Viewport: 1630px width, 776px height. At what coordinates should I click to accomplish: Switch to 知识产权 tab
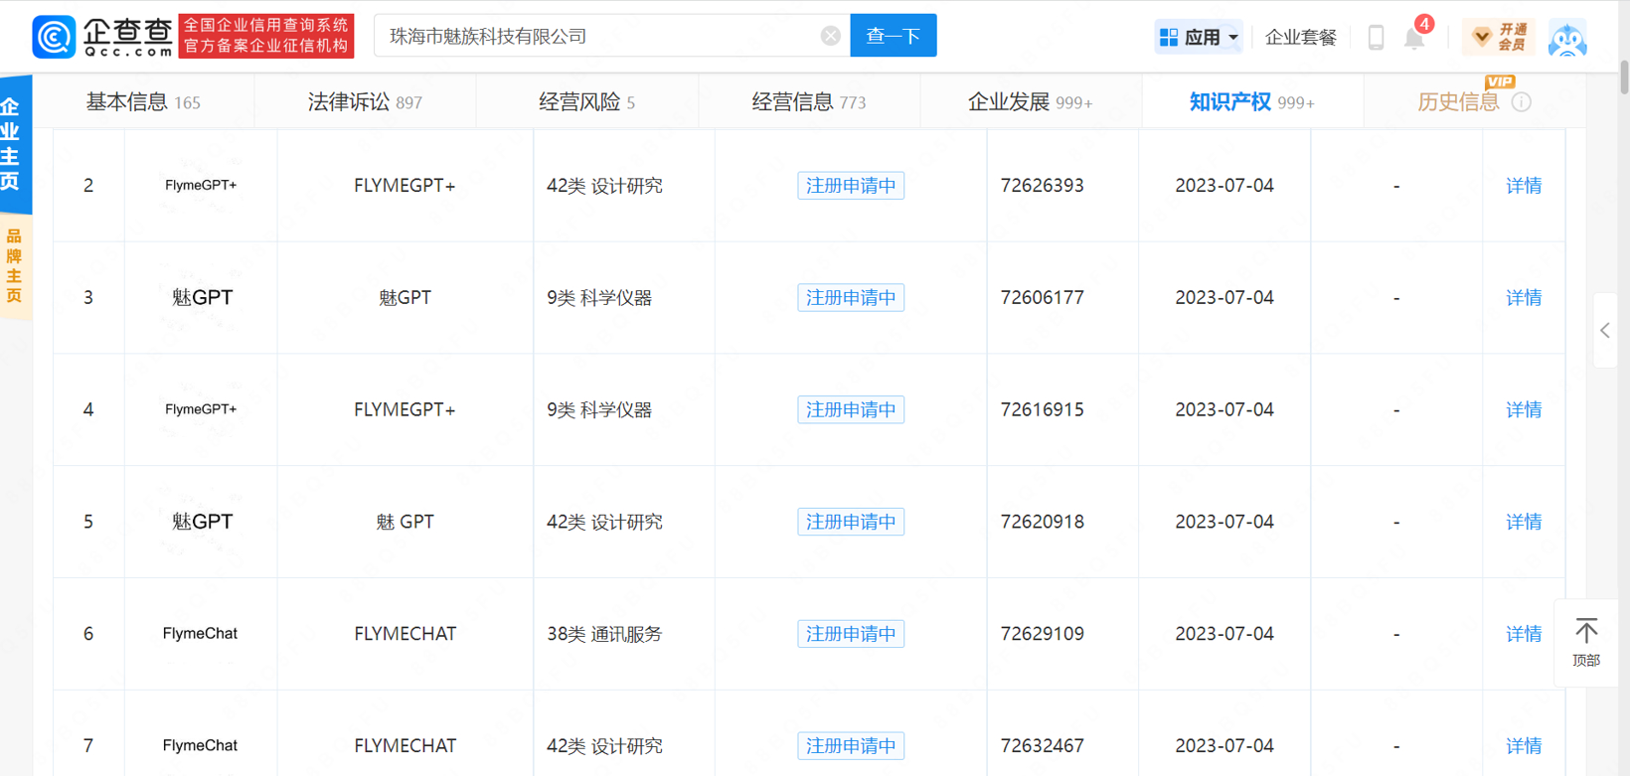pyautogui.click(x=1252, y=101)
